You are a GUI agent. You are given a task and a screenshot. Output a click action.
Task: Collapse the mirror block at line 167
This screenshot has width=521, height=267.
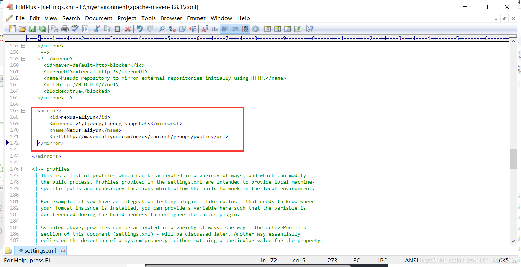23,111
